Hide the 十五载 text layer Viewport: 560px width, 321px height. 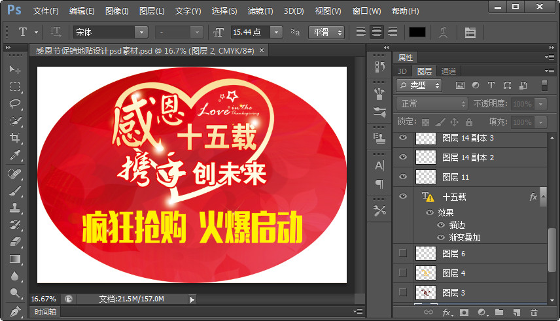tap(403, 196)
